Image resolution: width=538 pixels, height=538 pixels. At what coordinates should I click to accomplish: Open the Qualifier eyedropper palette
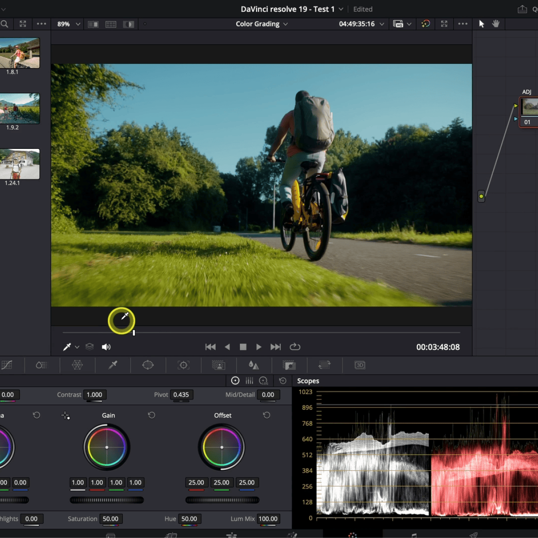[x=113, y=365]
